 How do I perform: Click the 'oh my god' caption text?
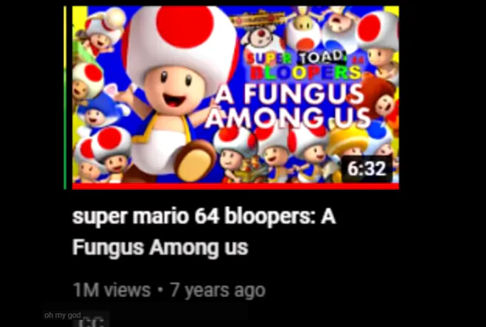pos(62,315)
